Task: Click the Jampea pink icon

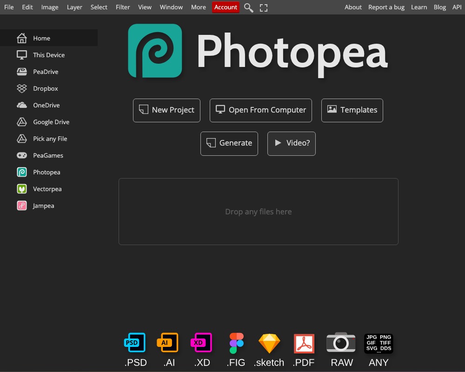Action: click(22, 206)
